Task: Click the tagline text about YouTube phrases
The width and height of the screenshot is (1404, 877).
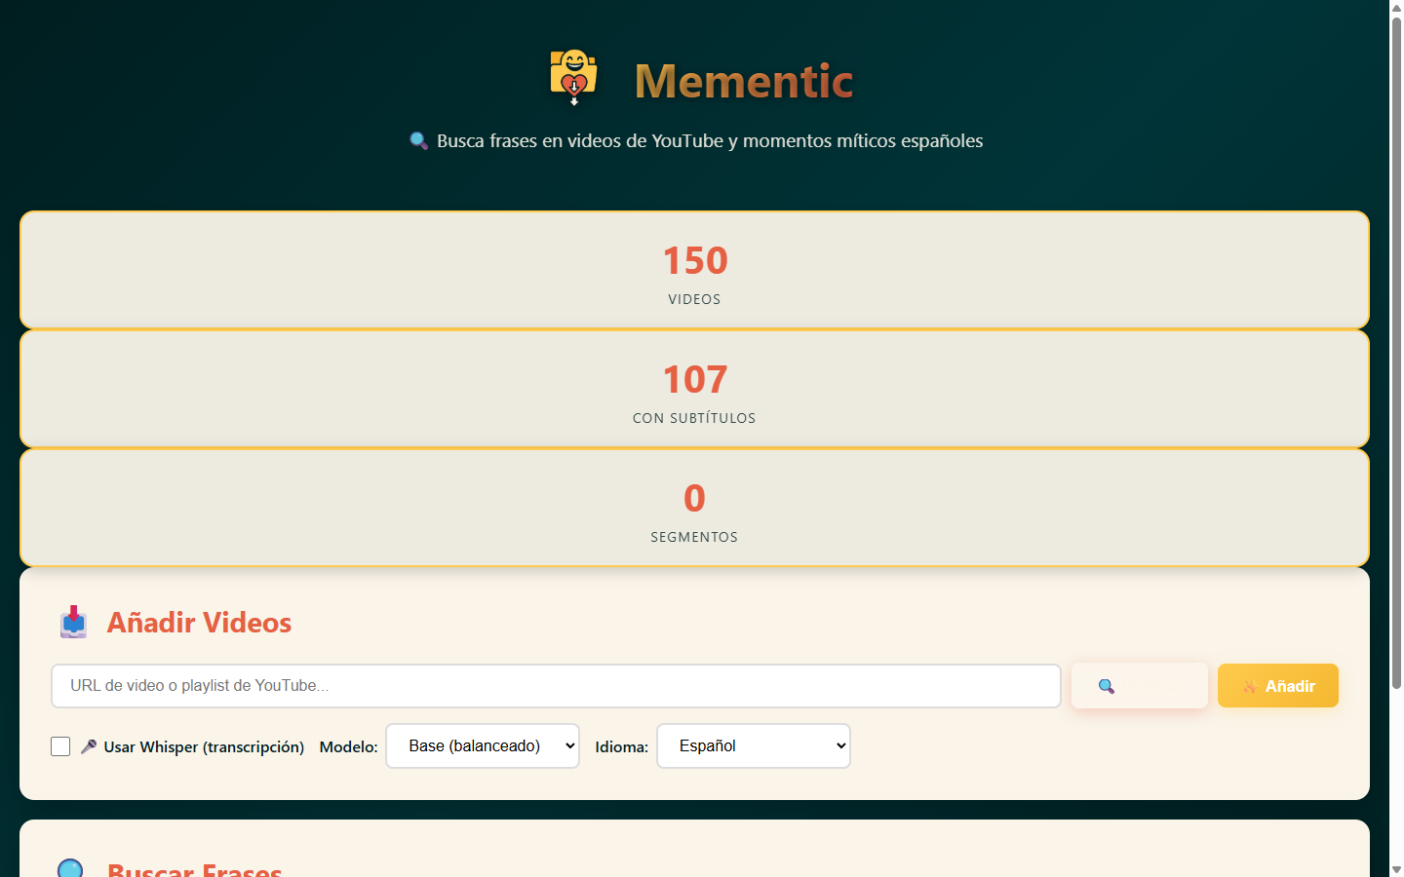Action: point(710,140)
